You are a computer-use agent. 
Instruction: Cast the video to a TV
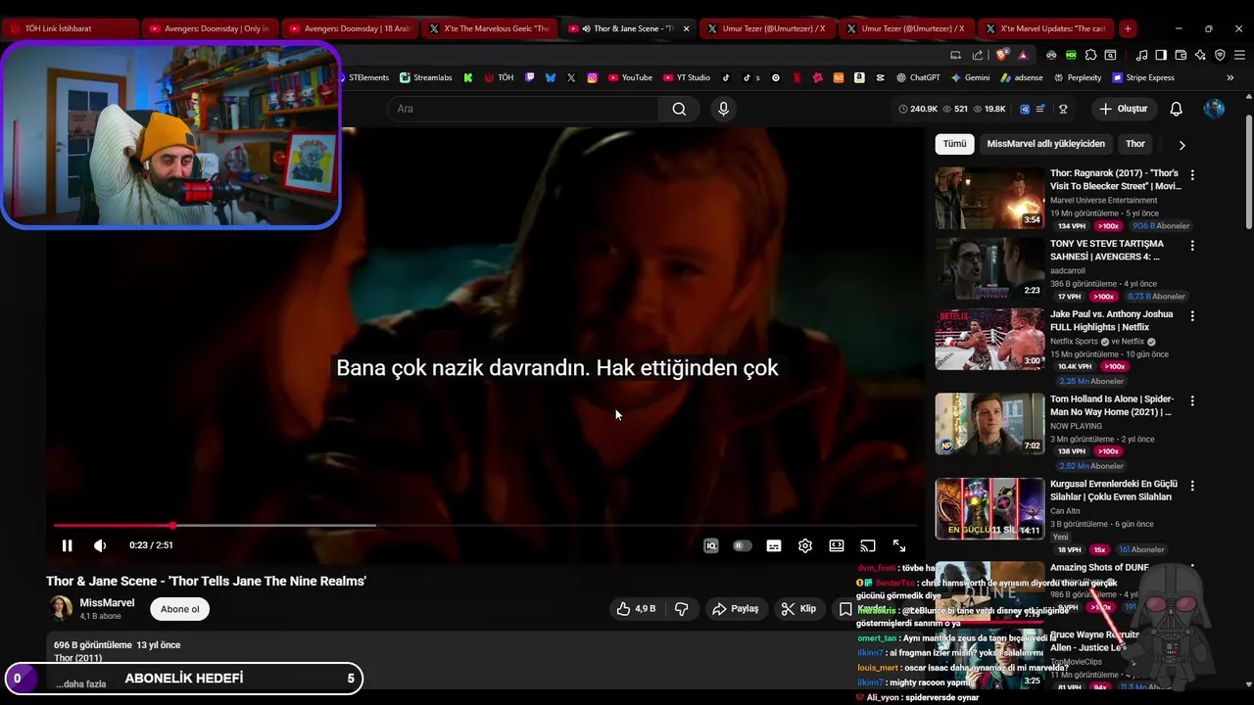(868, 545)
